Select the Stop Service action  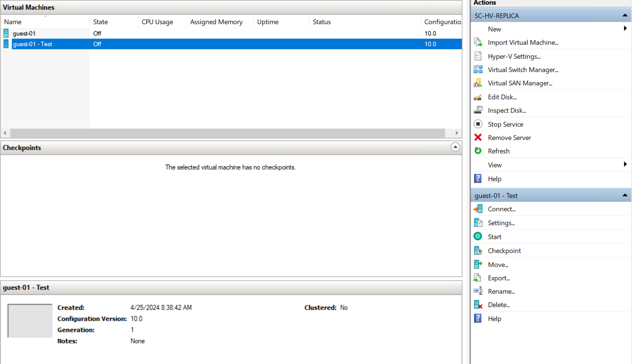505,124
